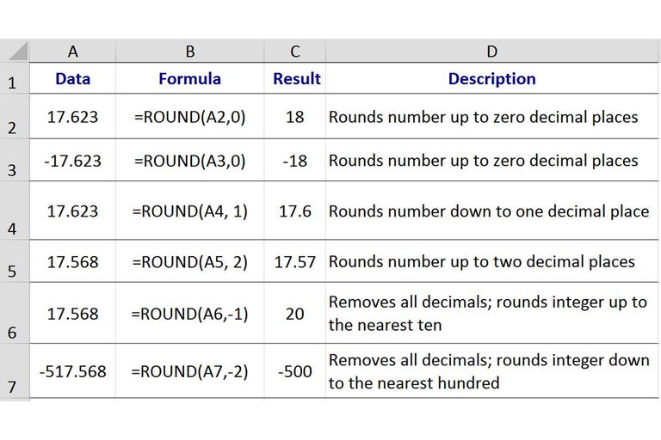Select row 4 header
This screenshot has height=440, width=661.
point(15,211)
